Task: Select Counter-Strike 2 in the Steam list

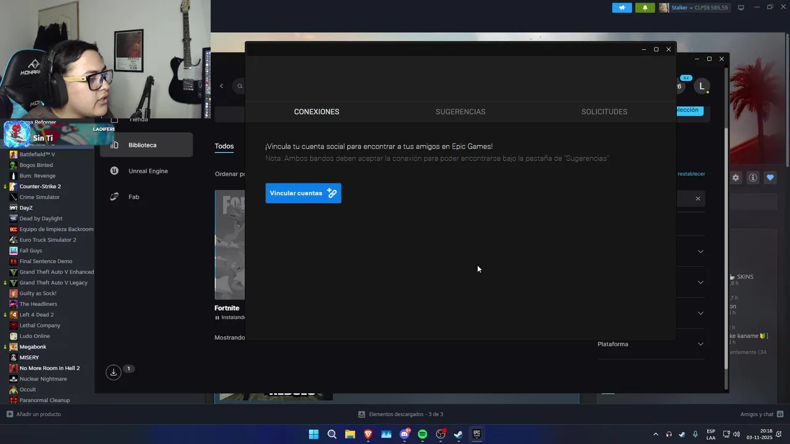Action: tap(40, 186)
